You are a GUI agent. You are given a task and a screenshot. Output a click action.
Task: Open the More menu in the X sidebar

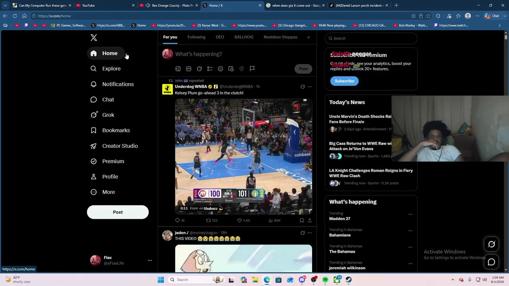click(103, 192)
